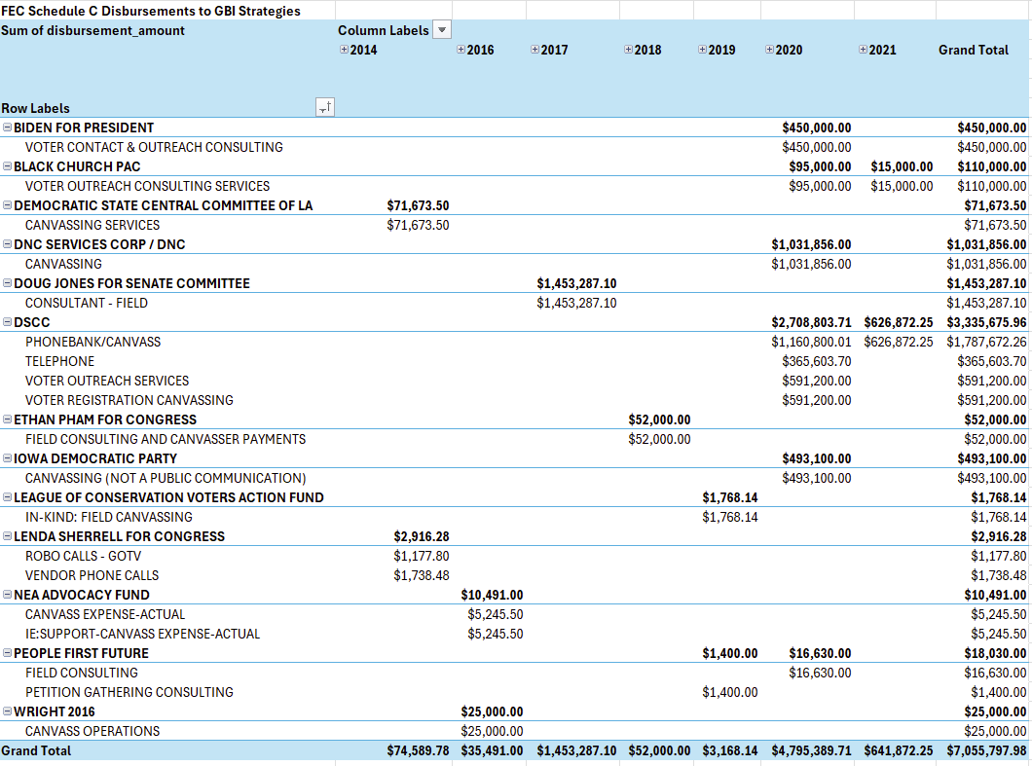
Task: Collapse the IOWA DEMOCRATIC PARTY group
Action: (x=7, y=458)
